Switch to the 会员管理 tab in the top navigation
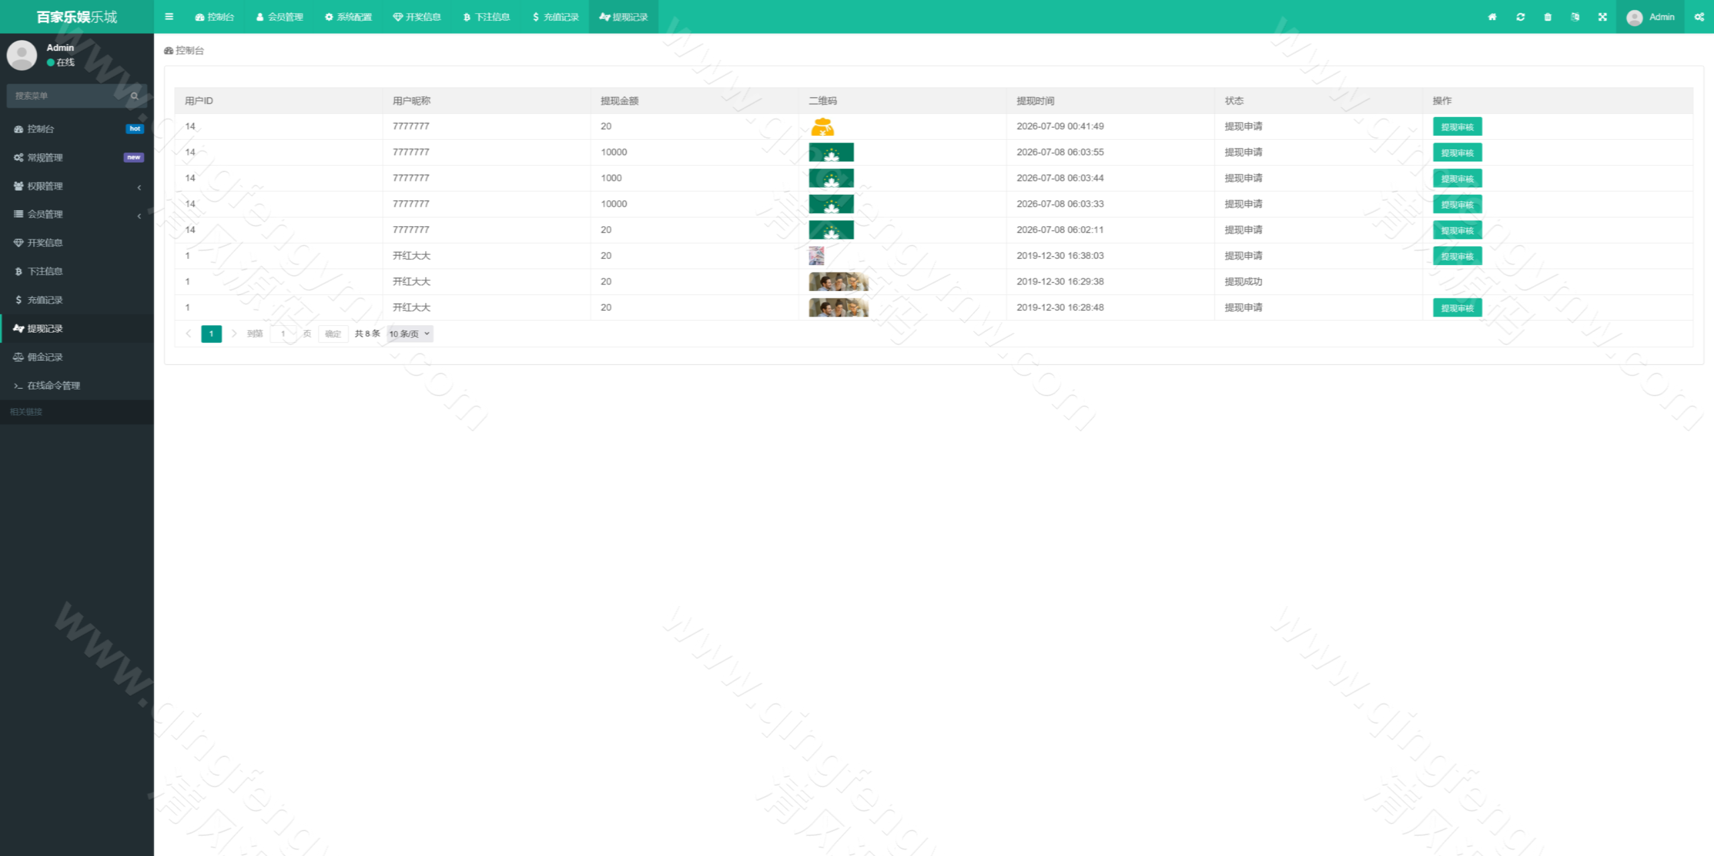 279,17
